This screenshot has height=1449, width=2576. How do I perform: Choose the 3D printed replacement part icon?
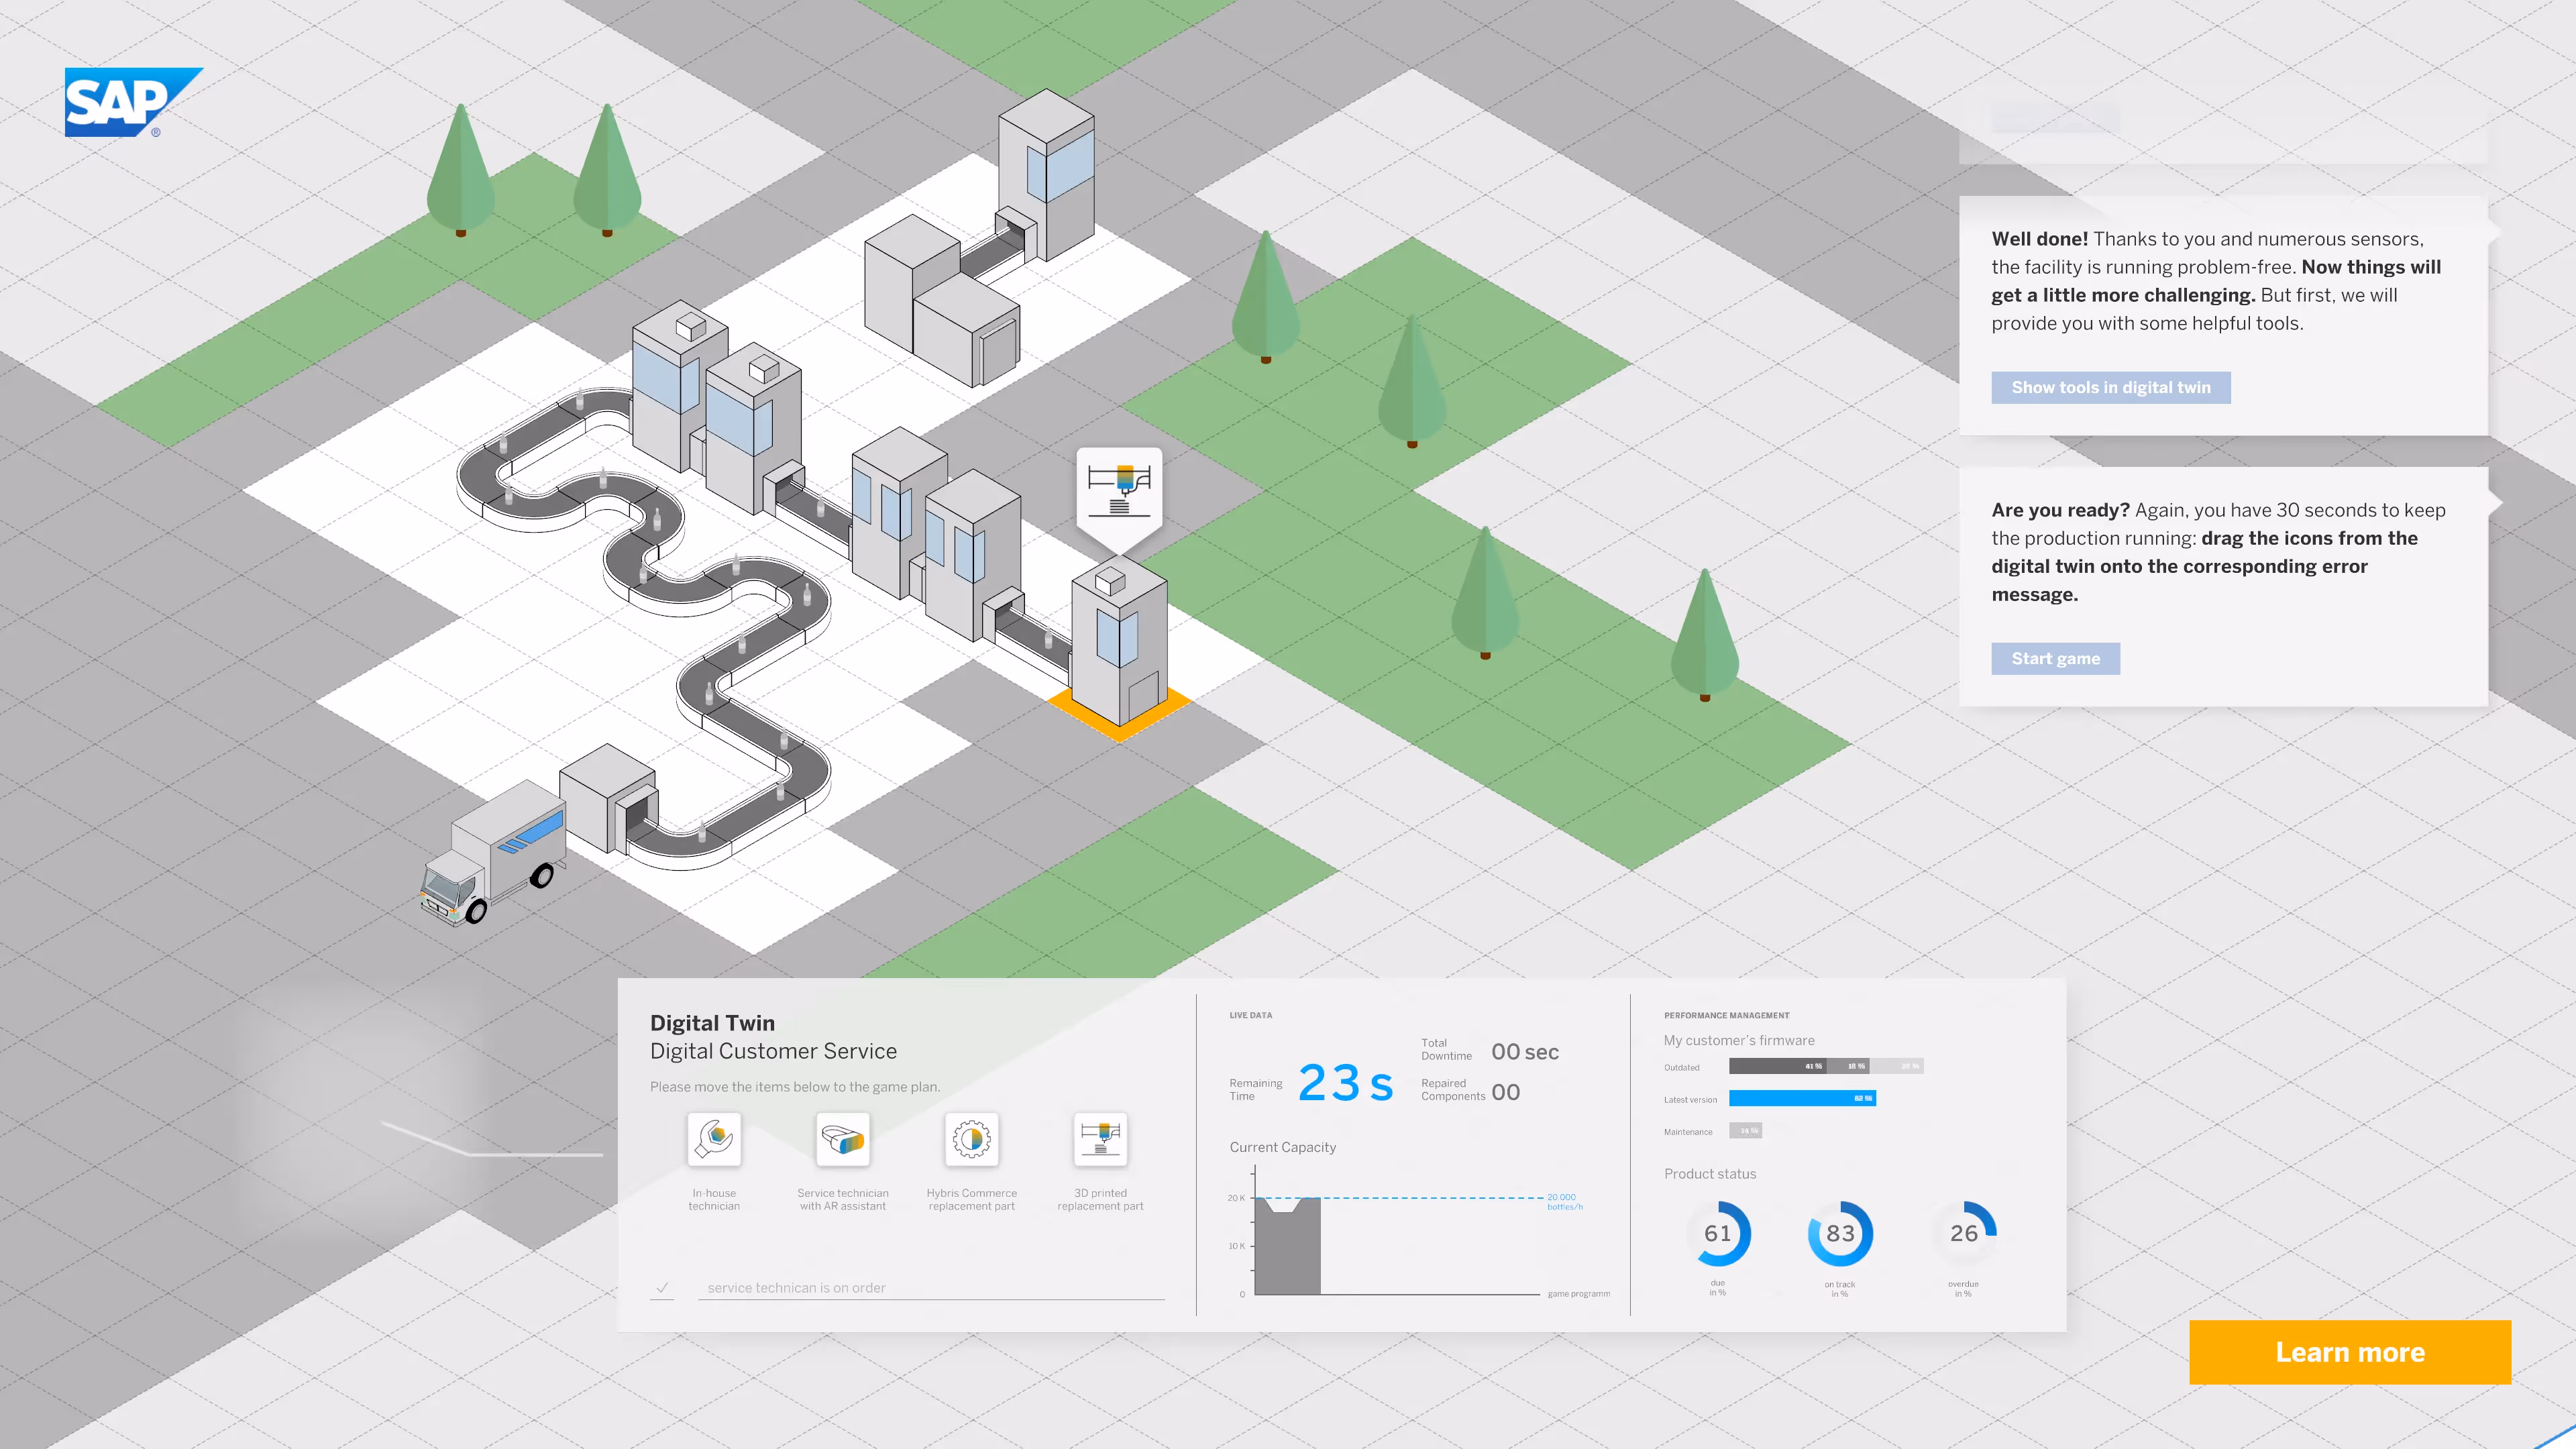[x=1100, y=1138]
